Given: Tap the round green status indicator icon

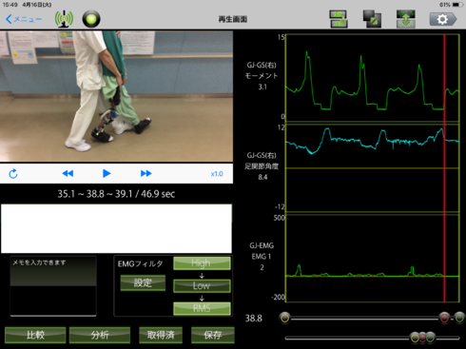Looking at the screenshot, I should click(91, 19).
